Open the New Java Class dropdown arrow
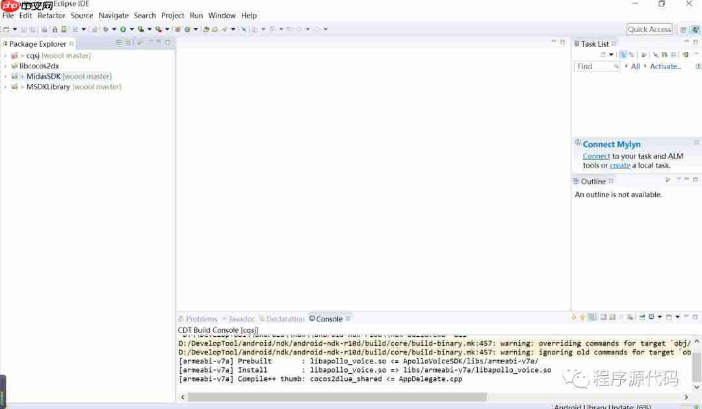This screenshot has height=409, width=702. point(196,29)
